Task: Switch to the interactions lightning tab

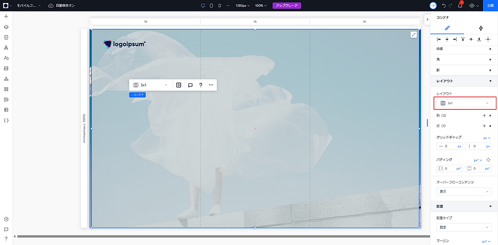Action: 481,28
